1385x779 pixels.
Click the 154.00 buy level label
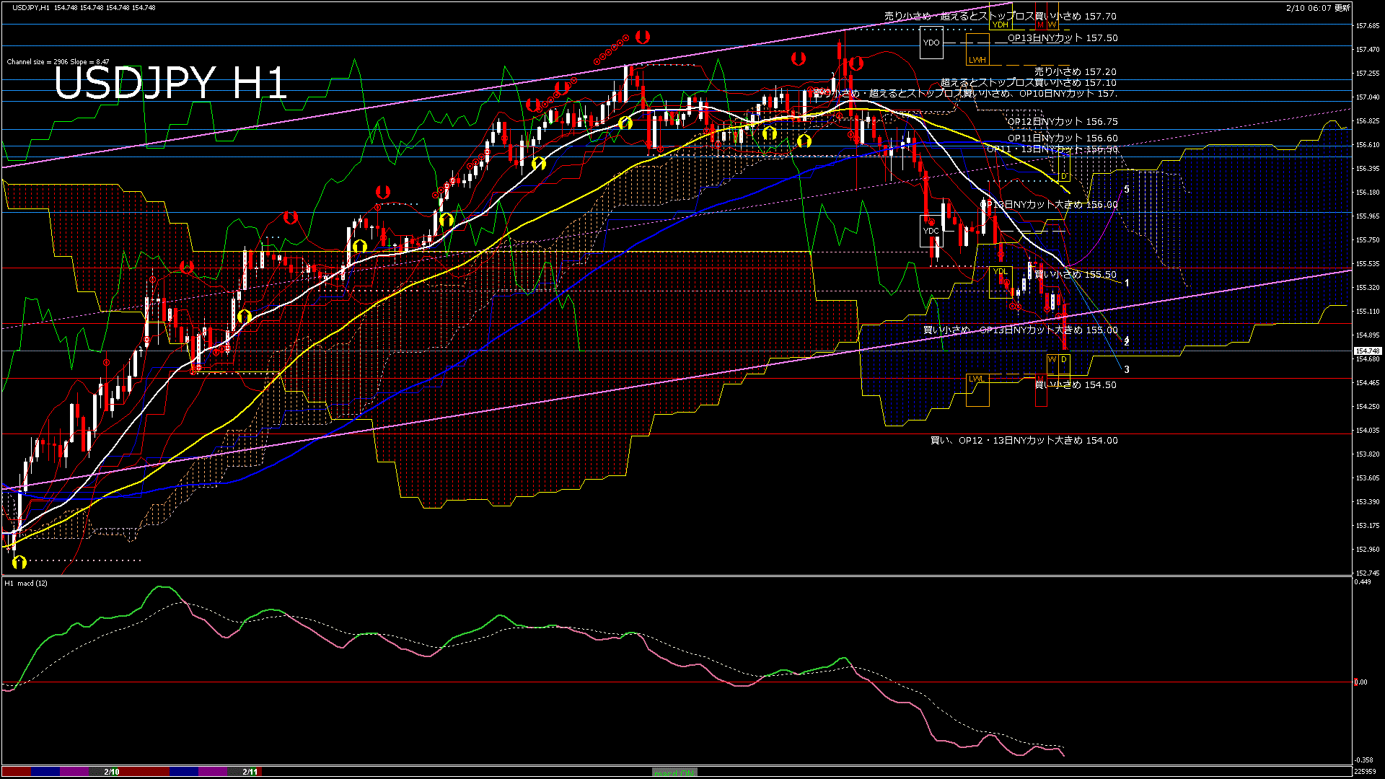[x=1024, y=441]
